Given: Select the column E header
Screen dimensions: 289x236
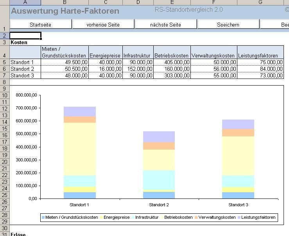Looking at the screenshot, I should (172, 3).
